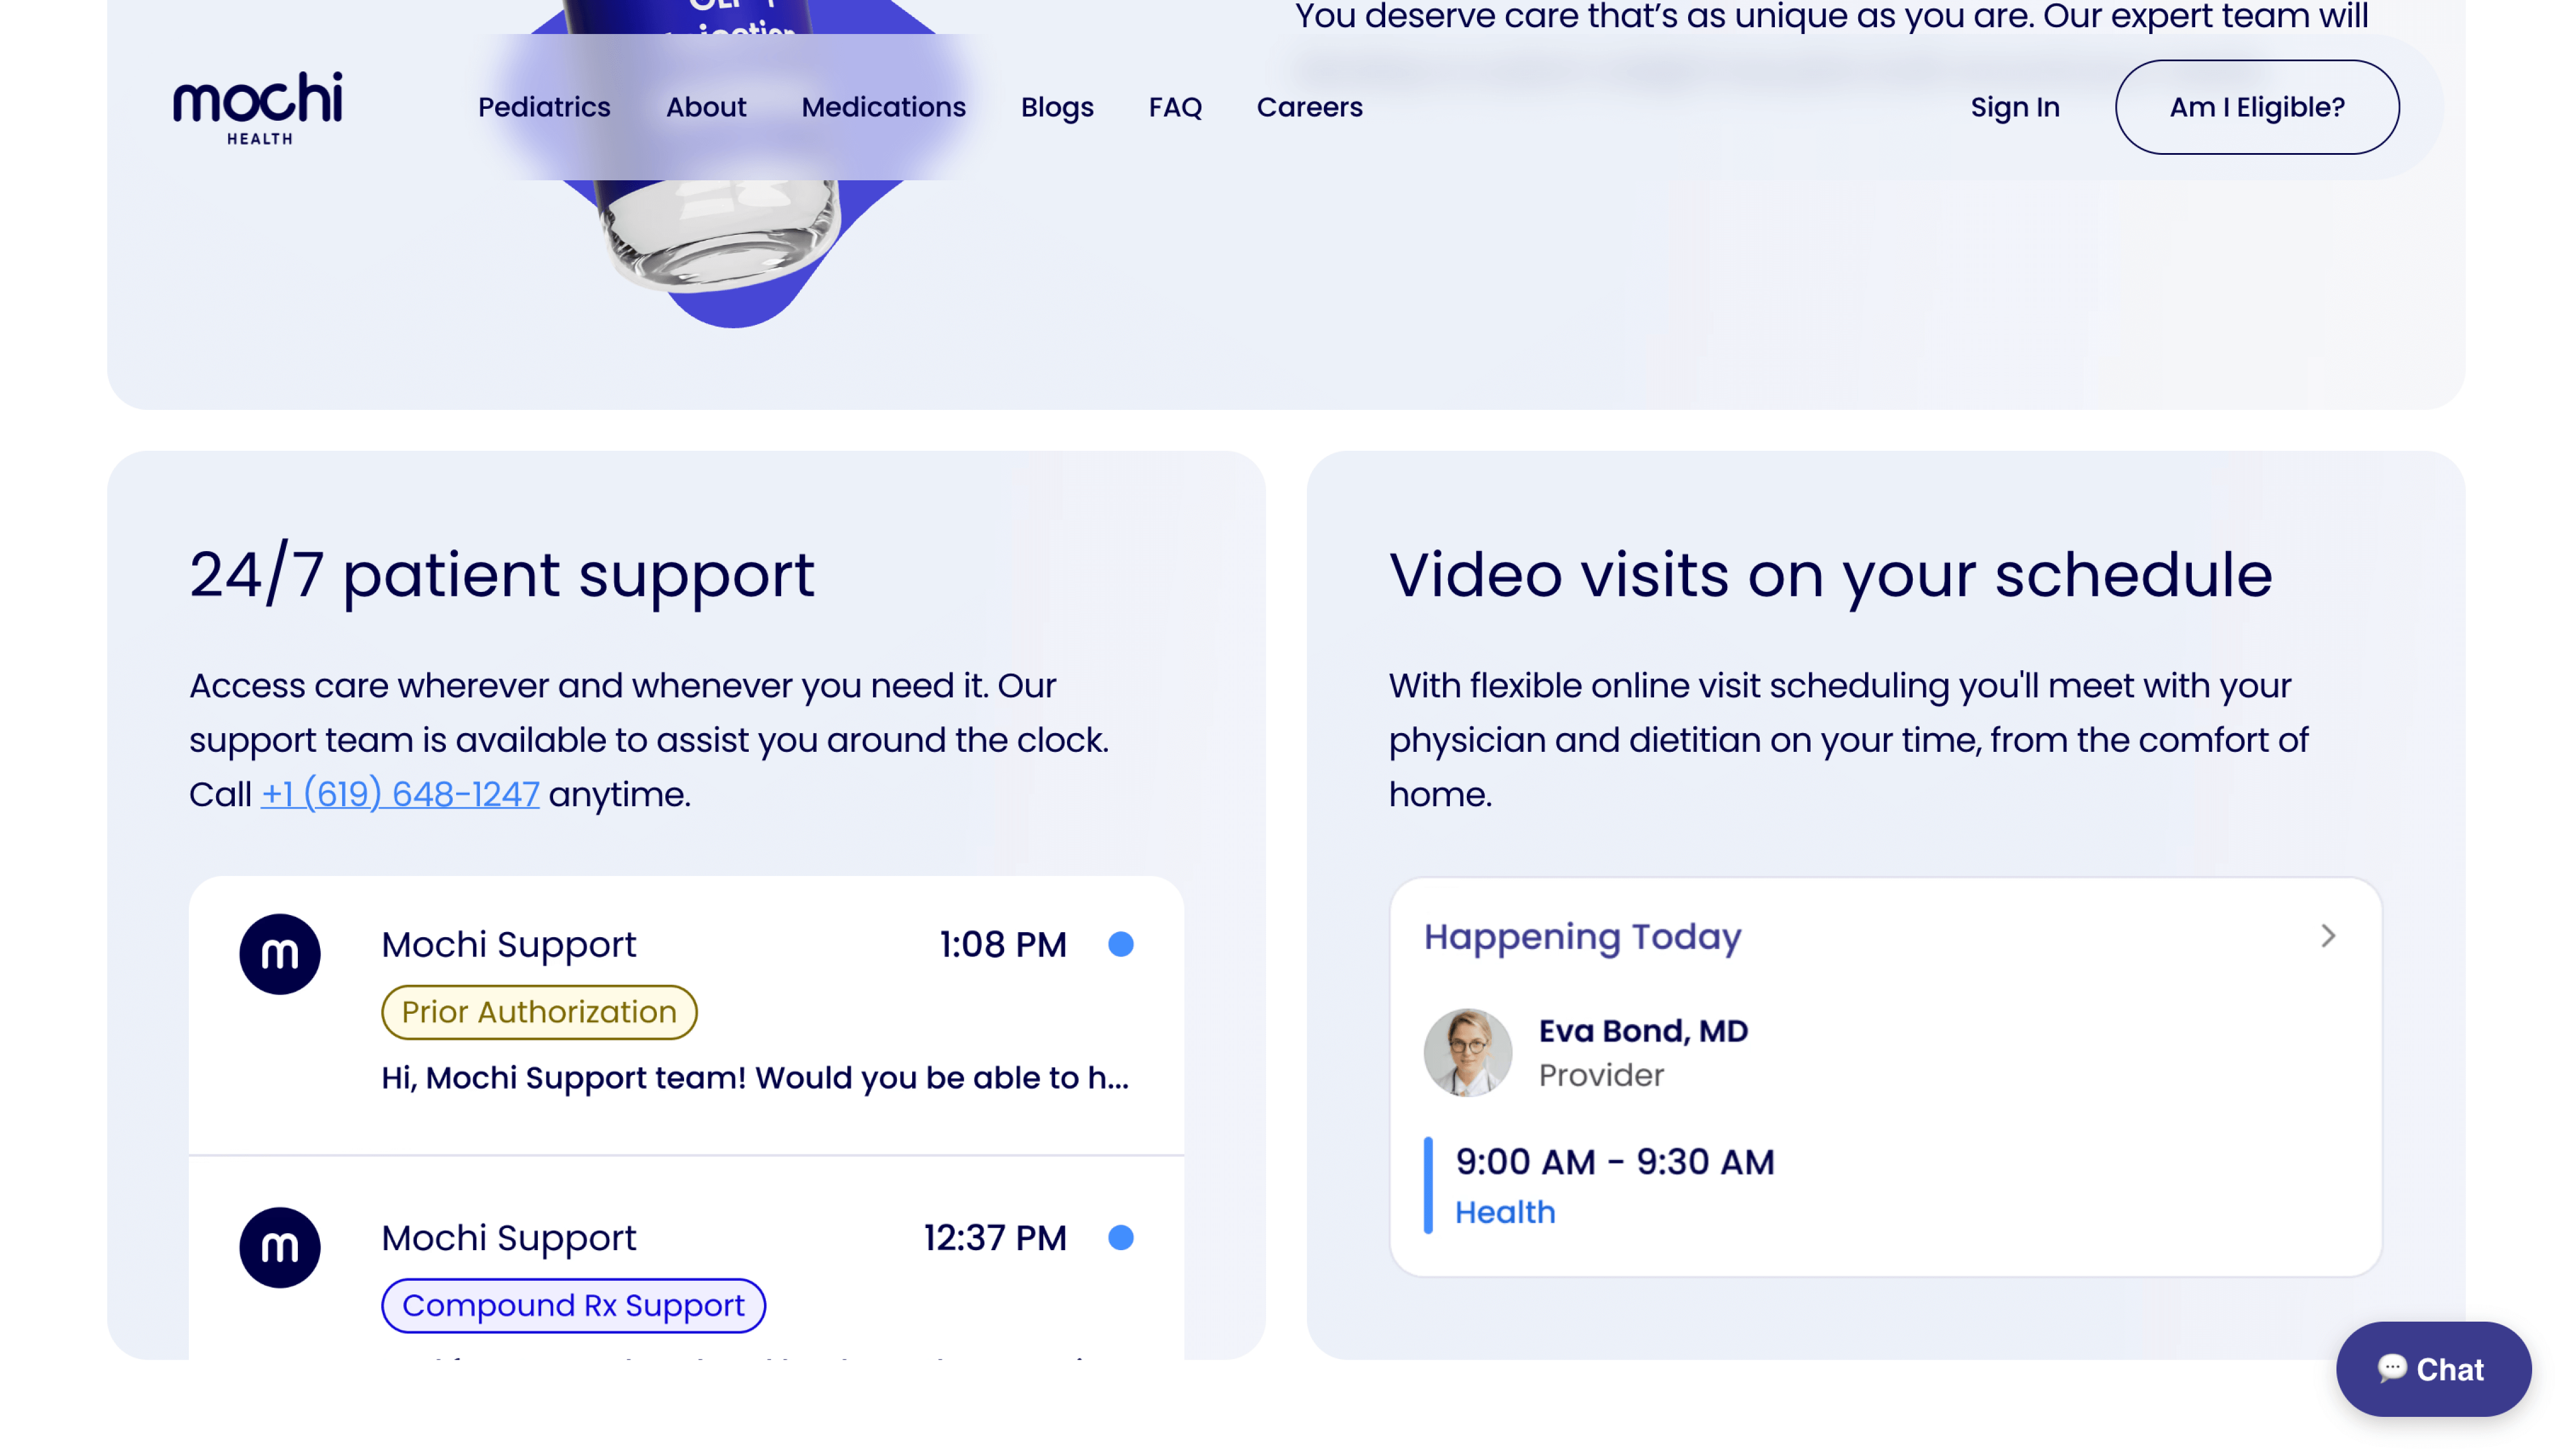Viewport: 2573px width, 1456px height.
Task: Click Eva Bond's provider photo
Action: 1467,1052
